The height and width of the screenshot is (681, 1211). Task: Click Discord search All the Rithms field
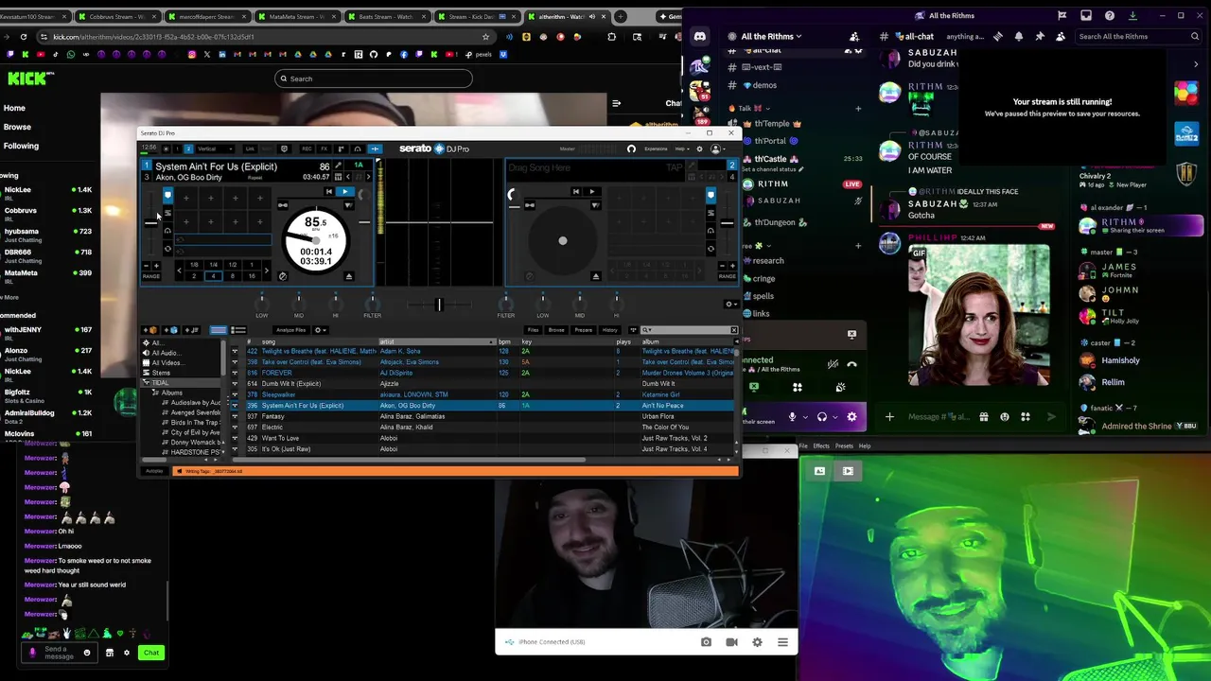(1139, 37)
